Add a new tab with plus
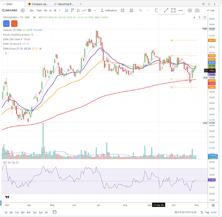This screenshot has width=222, height=217. click(x=81, y=4)
